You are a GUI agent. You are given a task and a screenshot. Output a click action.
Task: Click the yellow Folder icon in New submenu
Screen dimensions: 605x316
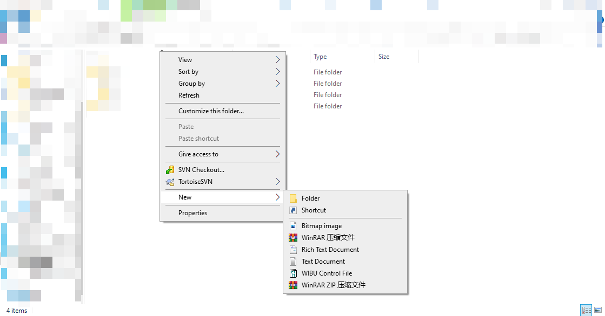click(293, 198)
